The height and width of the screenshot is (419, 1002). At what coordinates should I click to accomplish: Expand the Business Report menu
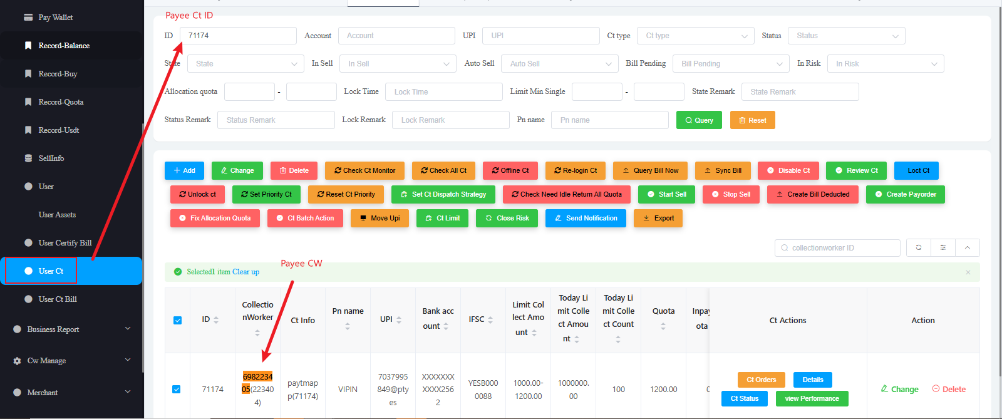tap(71, 329)
